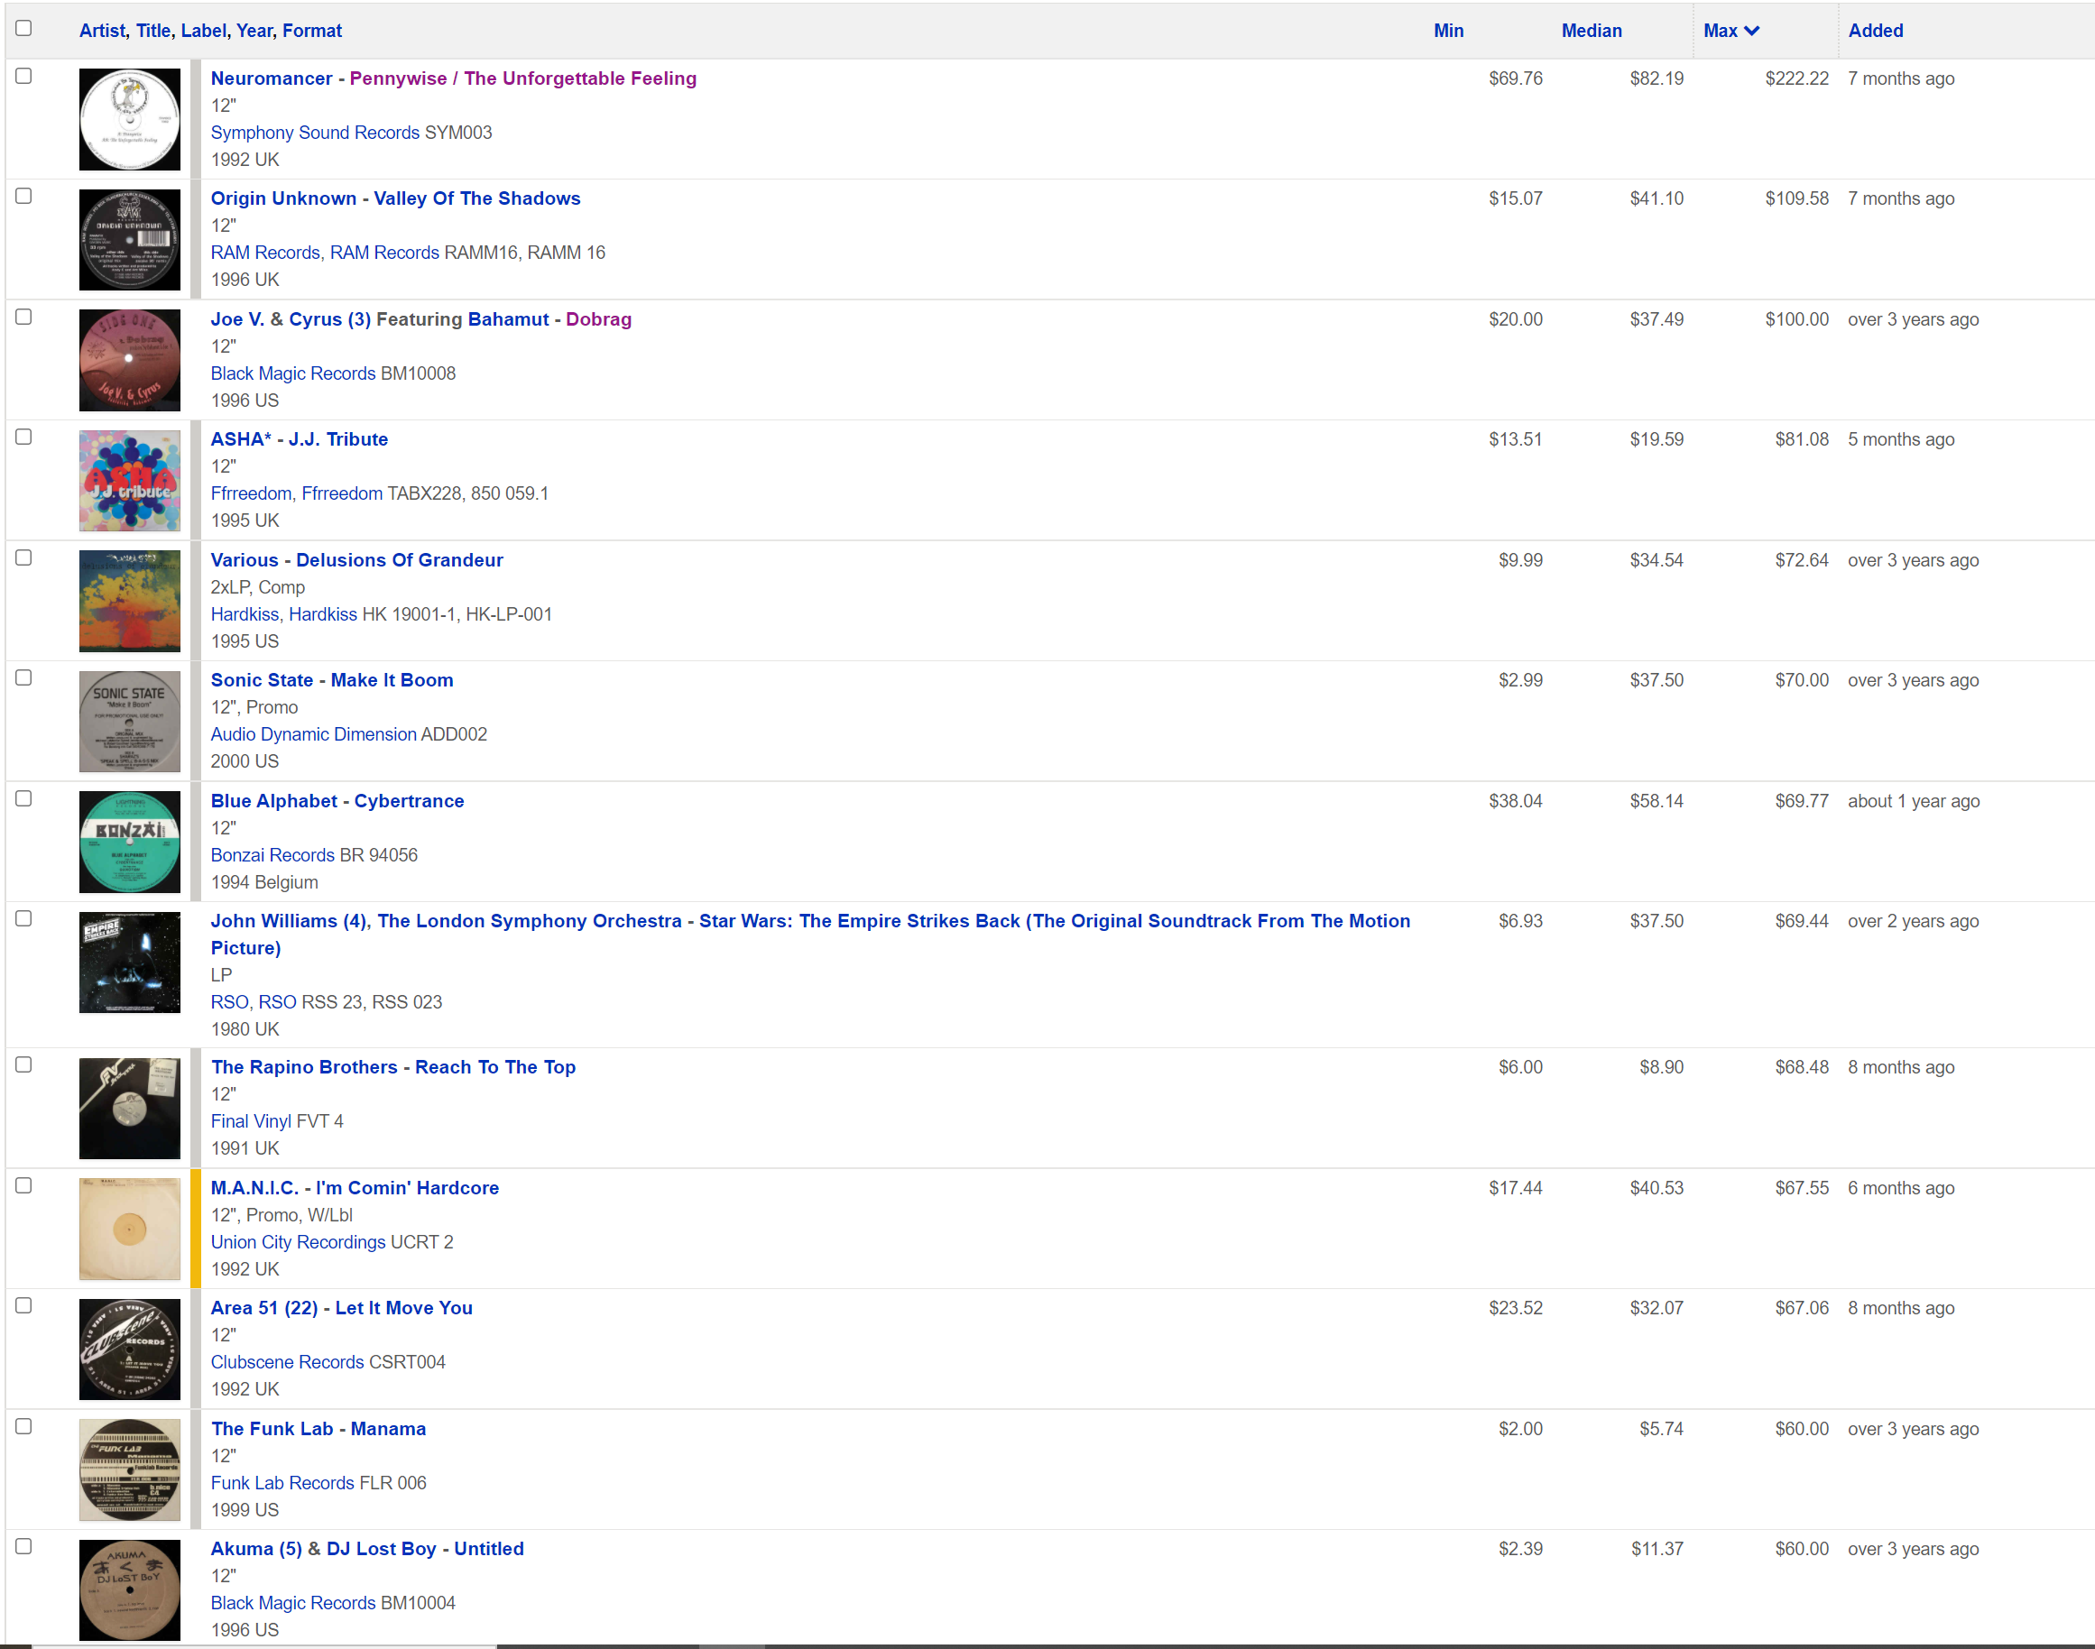The width and height of the screenshot is (2095, 1649).
Task: Open Rapino Brothers sleeve thumbnail
Action: 129,1109
